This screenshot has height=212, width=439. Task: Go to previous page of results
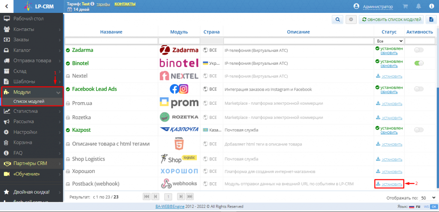point(156,197)
